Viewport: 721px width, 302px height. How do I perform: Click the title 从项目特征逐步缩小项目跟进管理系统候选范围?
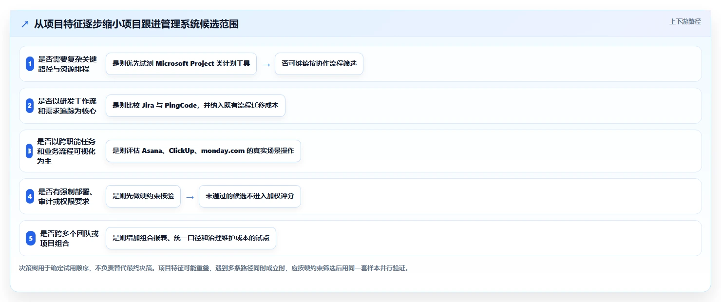click(x=136, y=24)
